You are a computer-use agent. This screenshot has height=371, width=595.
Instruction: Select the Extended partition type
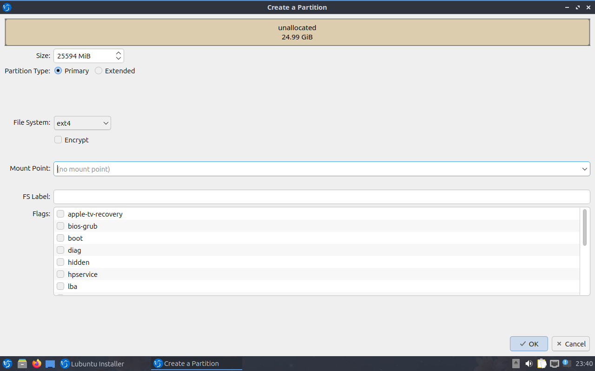pos(99,71)
